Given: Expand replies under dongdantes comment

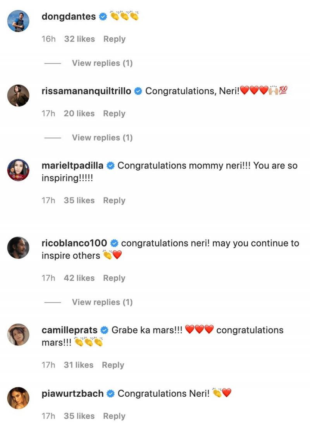Looking at the screenshot, I should click(102, 63).
